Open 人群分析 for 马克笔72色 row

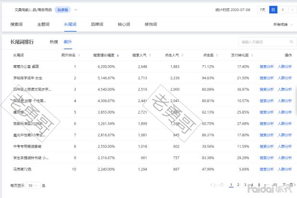click(285, 169)
